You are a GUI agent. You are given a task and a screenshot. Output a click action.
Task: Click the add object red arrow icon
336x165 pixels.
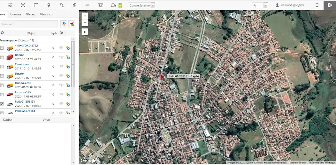[72, 24]
